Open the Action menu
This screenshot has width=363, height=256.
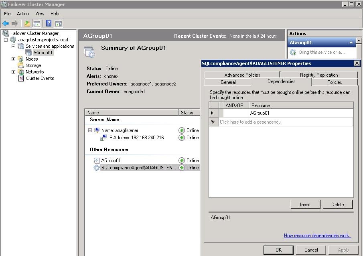point(23,14)
